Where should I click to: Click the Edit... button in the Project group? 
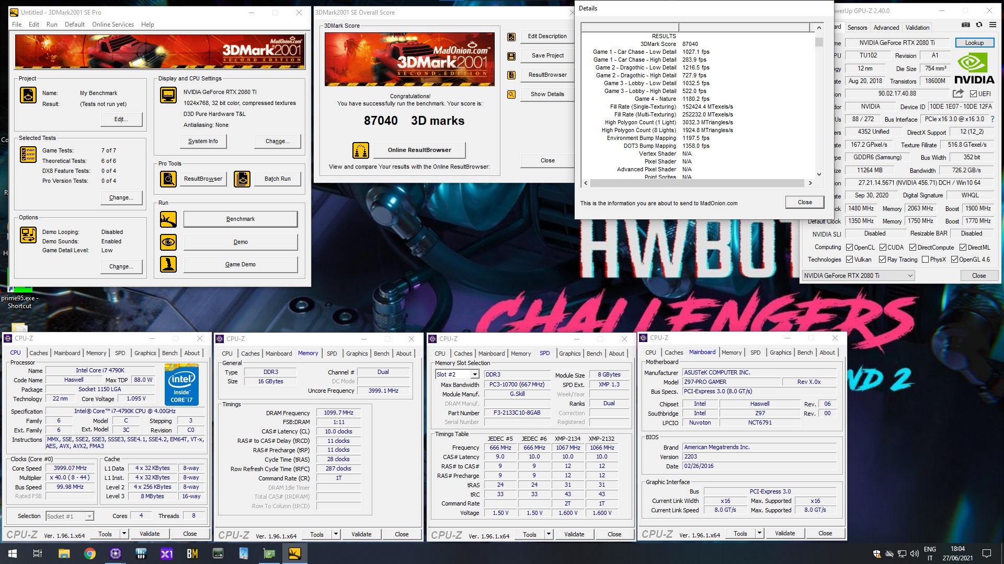tap(121, 120)
